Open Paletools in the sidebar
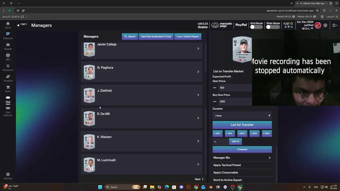Image resolution: width=340 pixels, height=191 pixels. [x=8, y=36]
